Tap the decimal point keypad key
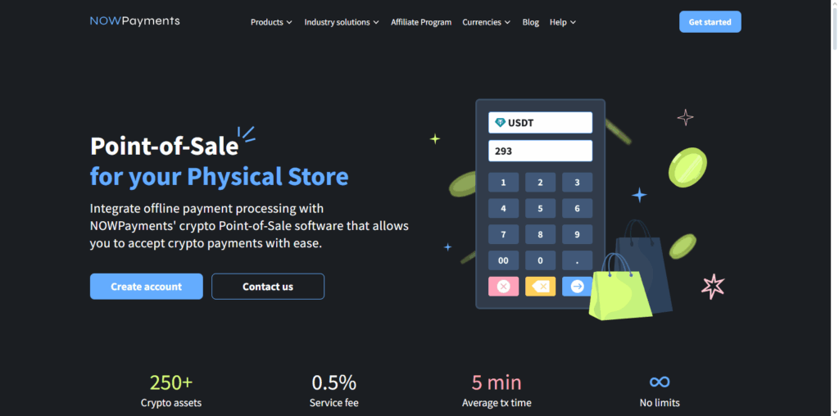The height and width of the screenshot is (416, 839). 578,260
